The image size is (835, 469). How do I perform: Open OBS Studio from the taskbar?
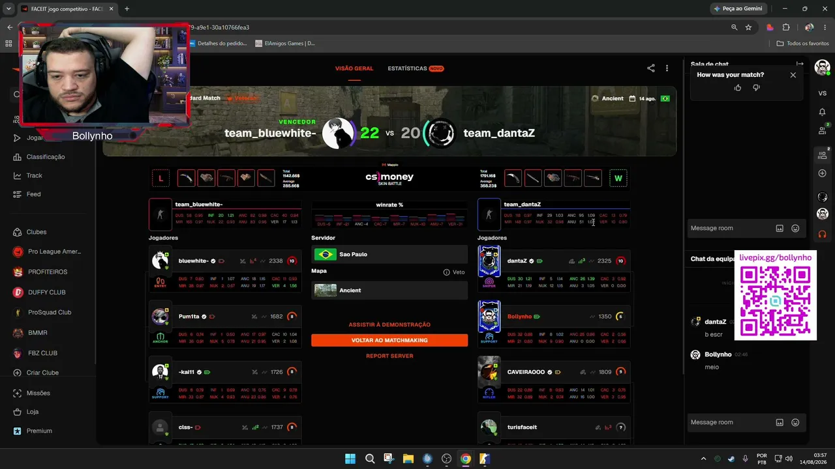tap(446, 459)
